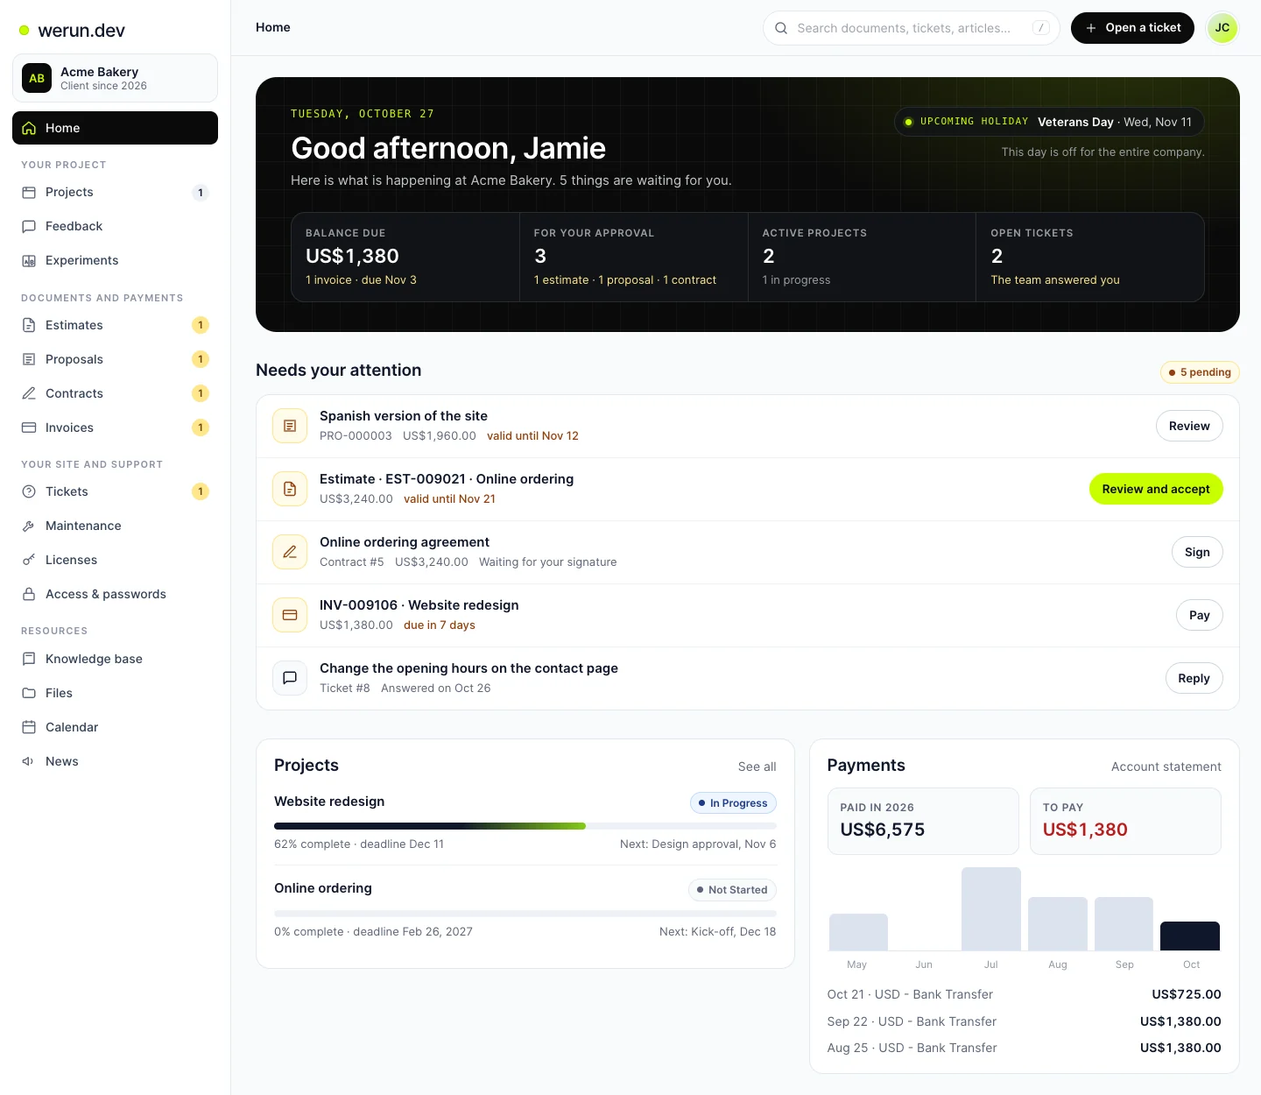Click the News megaphone icon
The height and width of the screenshot is (1095, 1261).
pyautogui.click(x=29, y=761)
